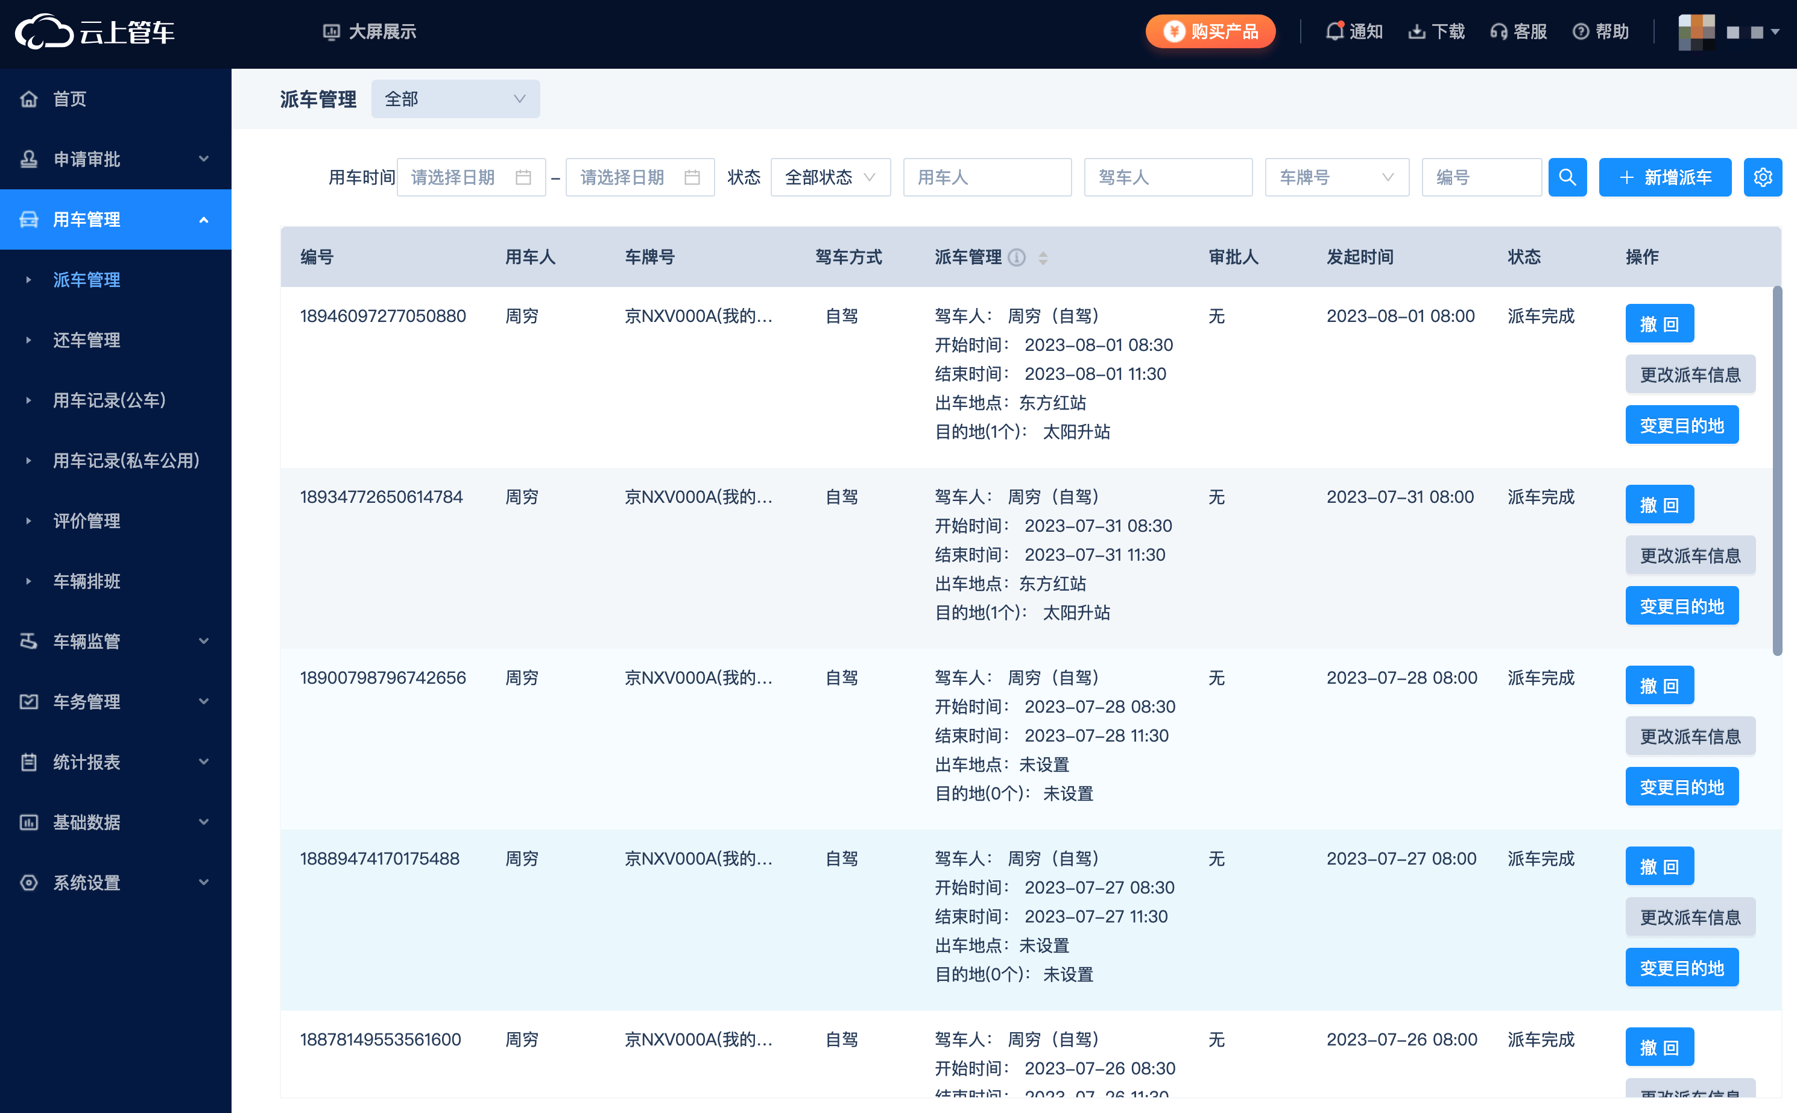Expand the 车辆监管 sidebar menu
The image size is (1797, 1113).
point(116,641)
